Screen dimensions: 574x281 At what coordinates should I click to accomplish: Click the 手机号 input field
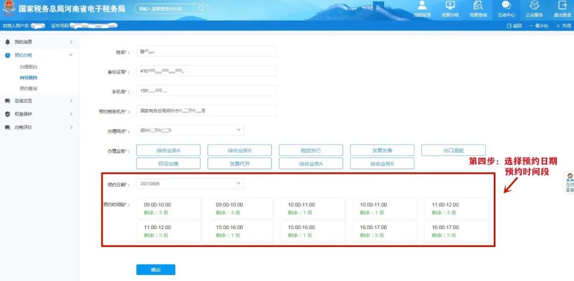click(x=207, y=91)
